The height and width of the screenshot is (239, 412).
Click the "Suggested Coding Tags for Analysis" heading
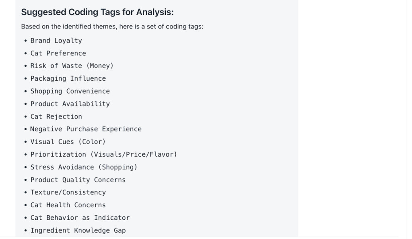pos(97,12)
